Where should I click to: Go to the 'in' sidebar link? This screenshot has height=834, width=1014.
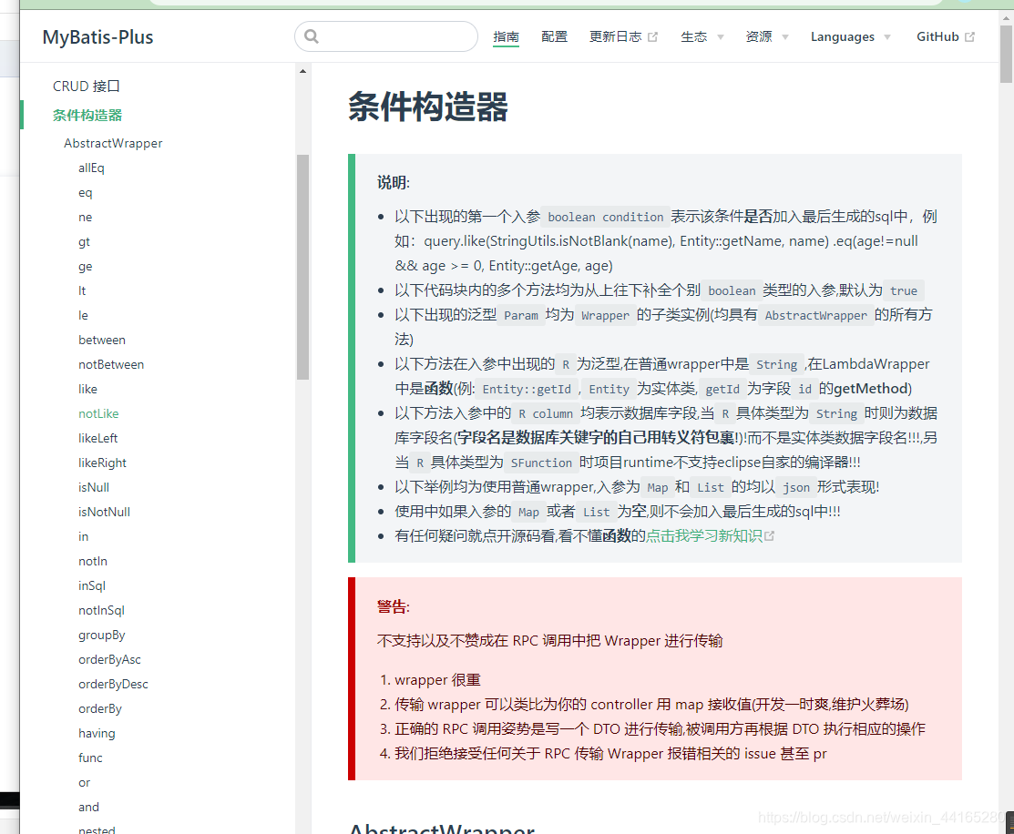[x=84, y=536]
